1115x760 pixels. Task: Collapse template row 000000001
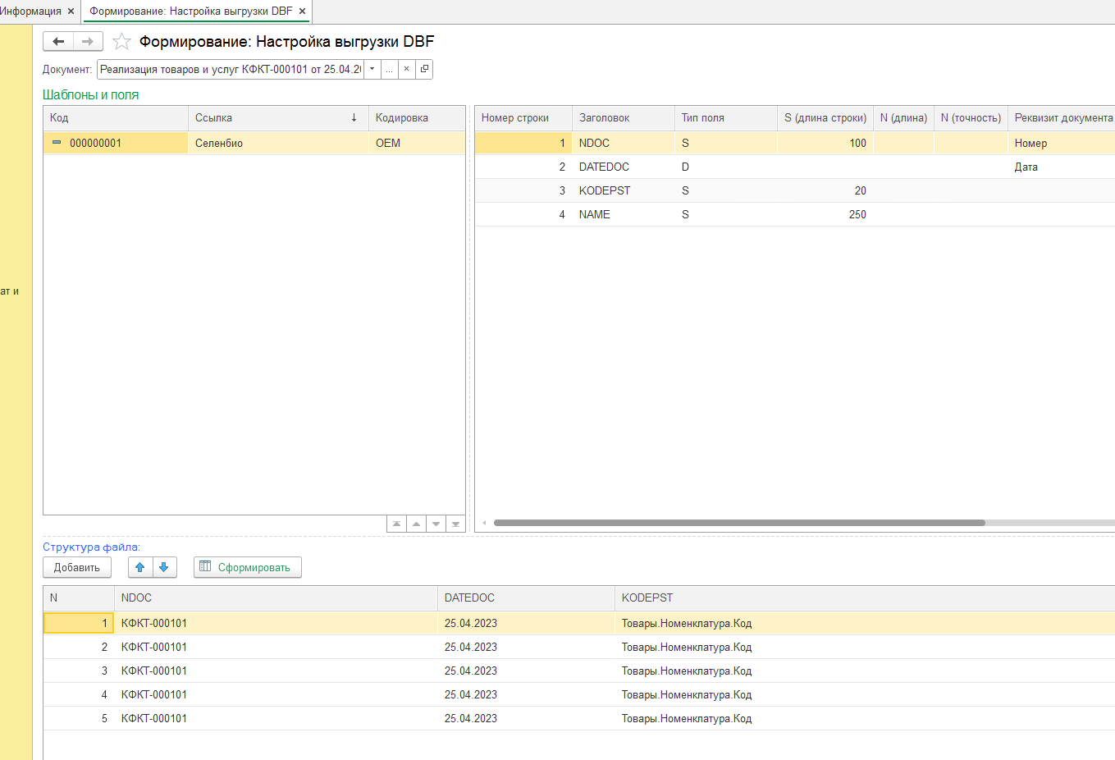(x=57, y=143)
